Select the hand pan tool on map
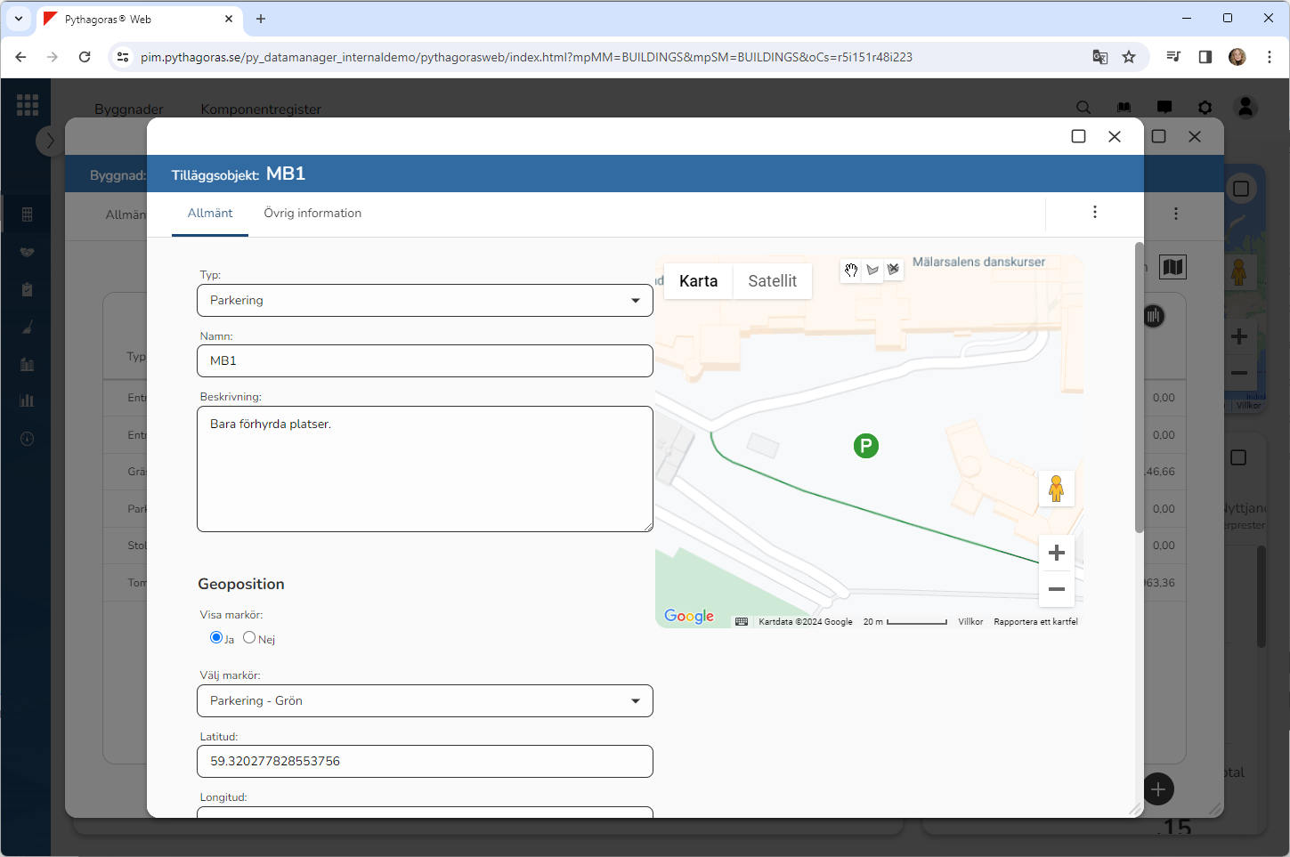1290x857 pixels. [851, 271]
